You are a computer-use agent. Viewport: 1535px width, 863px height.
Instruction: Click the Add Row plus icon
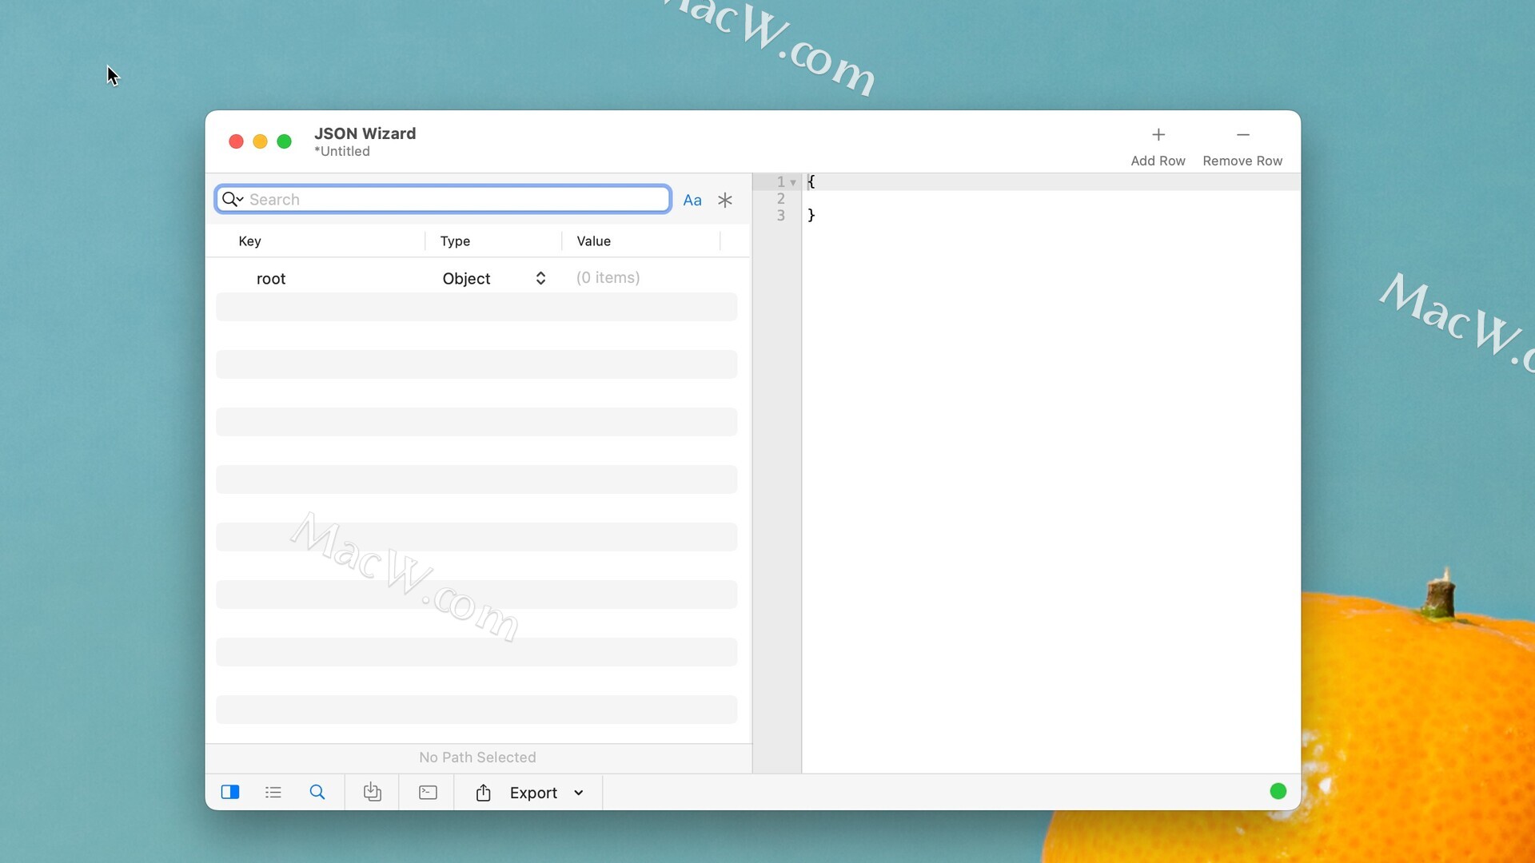(1158, 135)
